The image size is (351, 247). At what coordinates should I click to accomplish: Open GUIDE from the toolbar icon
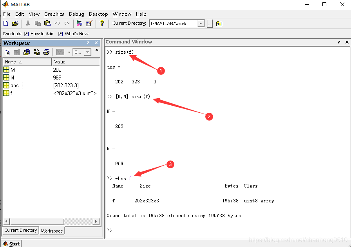click(89, 23)
